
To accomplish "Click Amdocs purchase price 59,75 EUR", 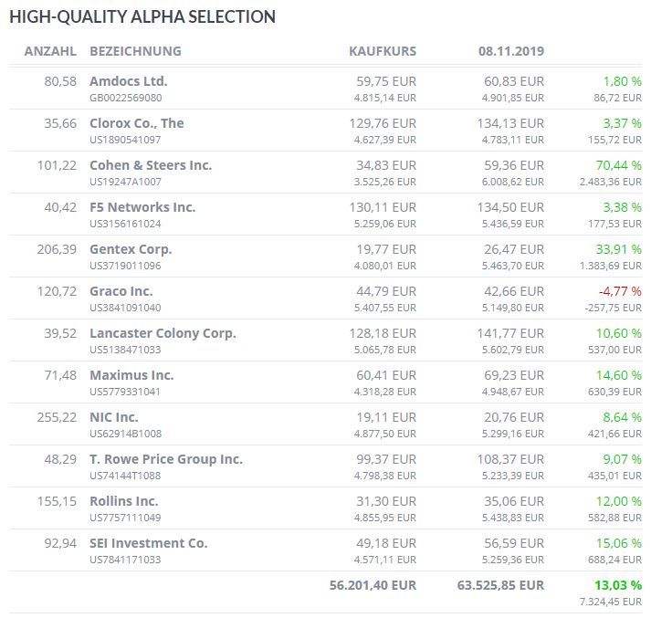I will (386, 81).
